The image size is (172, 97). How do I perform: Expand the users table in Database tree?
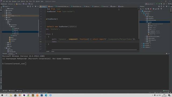145,42
